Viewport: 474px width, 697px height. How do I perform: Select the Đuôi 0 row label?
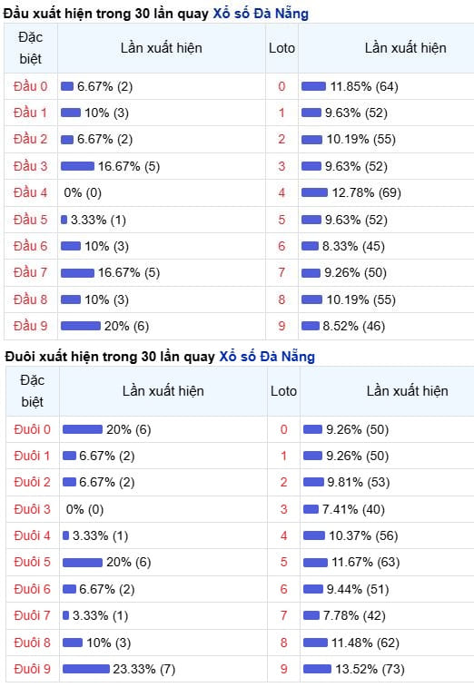pyautogui.click(x=32, y=429)
